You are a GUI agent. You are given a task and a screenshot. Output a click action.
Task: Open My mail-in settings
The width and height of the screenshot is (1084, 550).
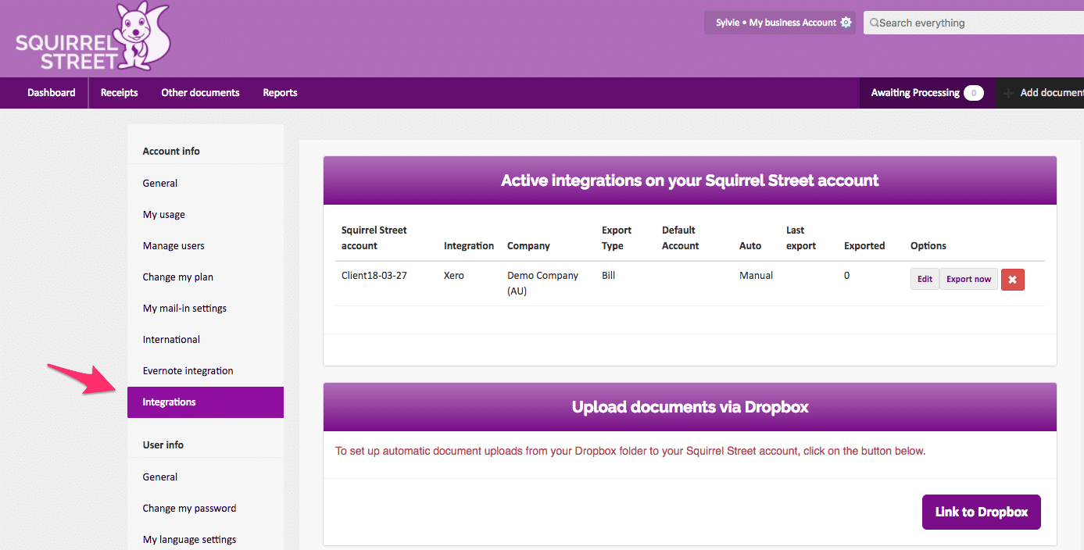[184, 308]
